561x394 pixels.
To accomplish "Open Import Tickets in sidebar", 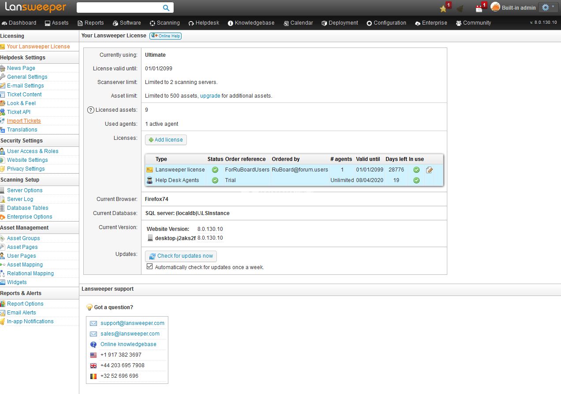I will 24,121.
